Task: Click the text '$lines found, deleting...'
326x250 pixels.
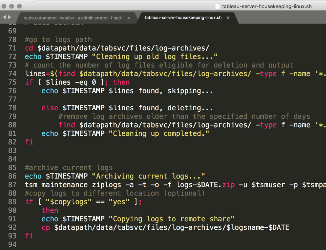Action: coord(161,108)
